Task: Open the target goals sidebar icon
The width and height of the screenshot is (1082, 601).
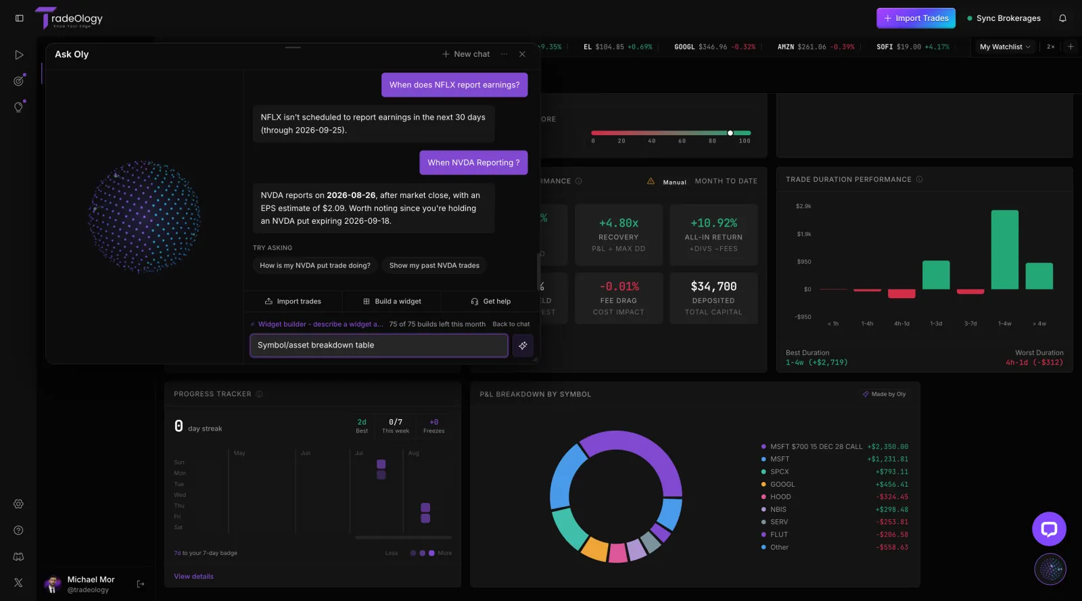Action: click(x=19, y=80)
